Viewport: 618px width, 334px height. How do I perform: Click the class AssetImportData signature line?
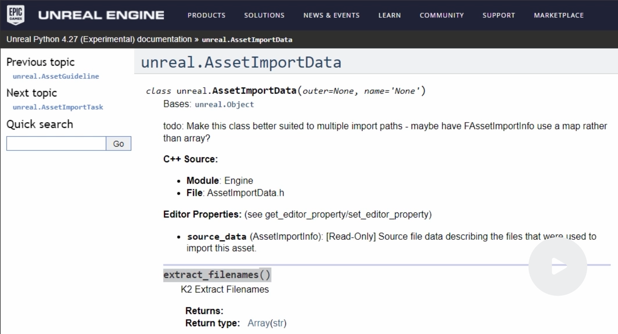point(285,92)
